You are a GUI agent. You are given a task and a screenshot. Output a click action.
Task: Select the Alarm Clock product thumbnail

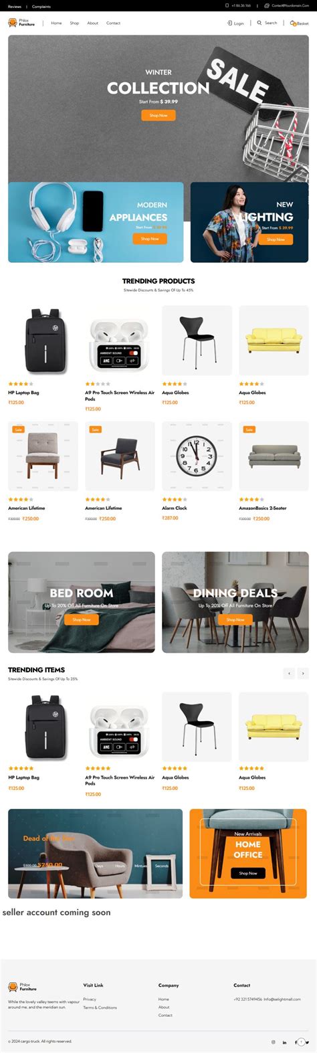197,456
